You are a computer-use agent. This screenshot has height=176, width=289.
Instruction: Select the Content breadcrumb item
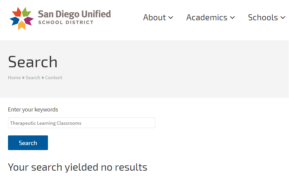click(54, 78)
